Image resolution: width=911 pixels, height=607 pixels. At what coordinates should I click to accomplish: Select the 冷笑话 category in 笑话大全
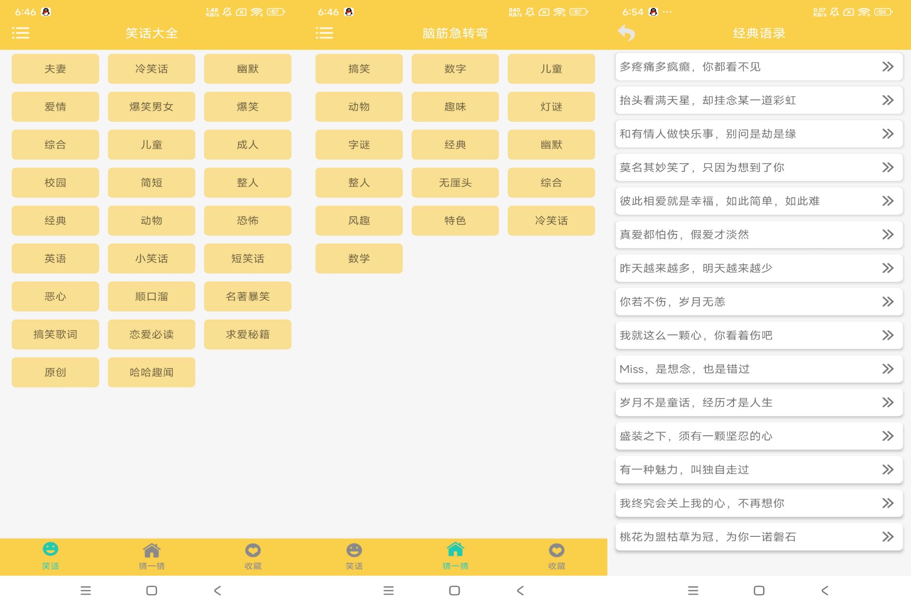(x=151, y=69)
